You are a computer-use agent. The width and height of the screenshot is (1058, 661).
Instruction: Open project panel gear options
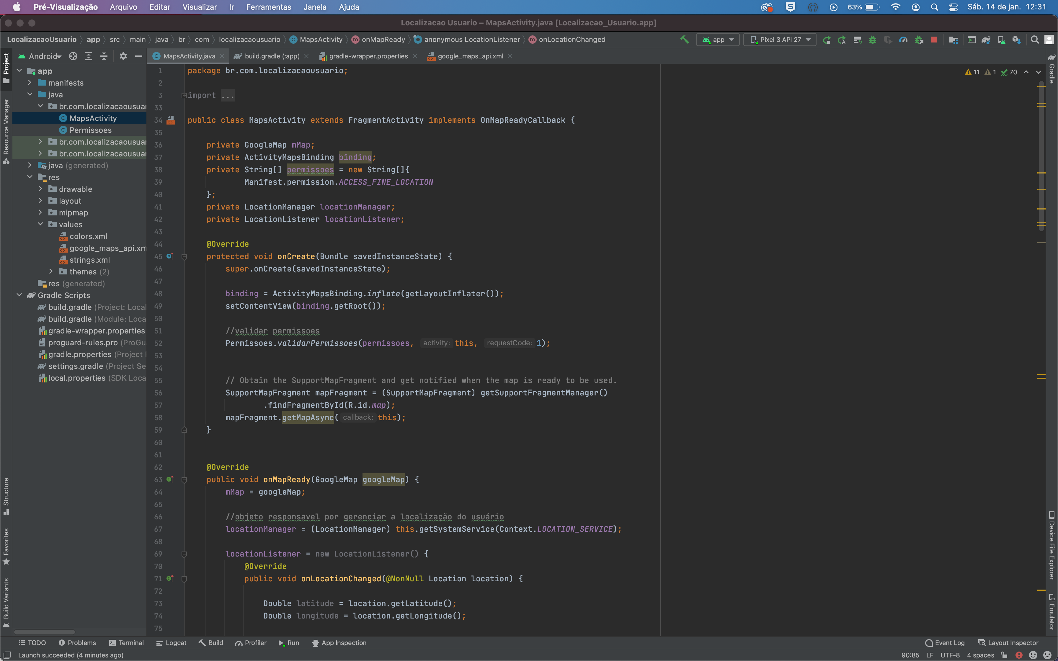click(123, 56)
